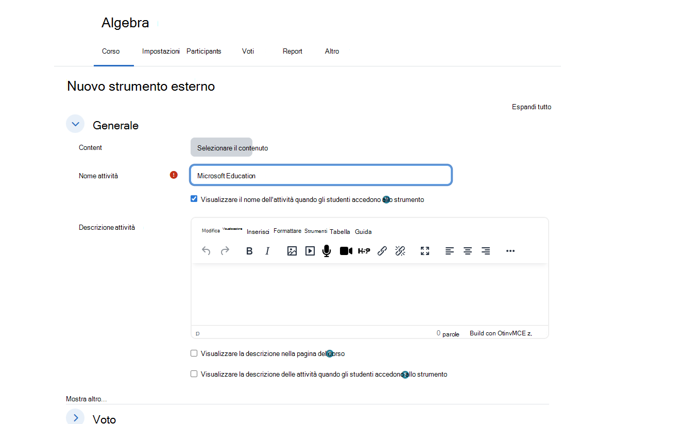
Task: Record video with camera icon
Action: coord(346,251)
